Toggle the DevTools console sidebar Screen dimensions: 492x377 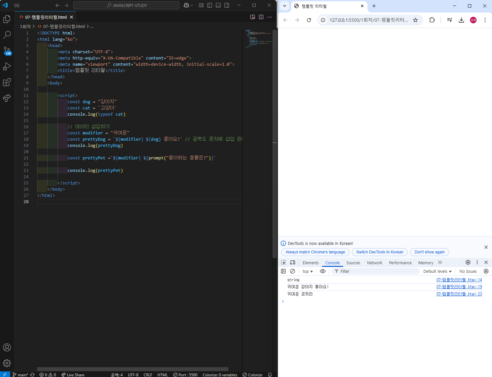pos(283,271)
